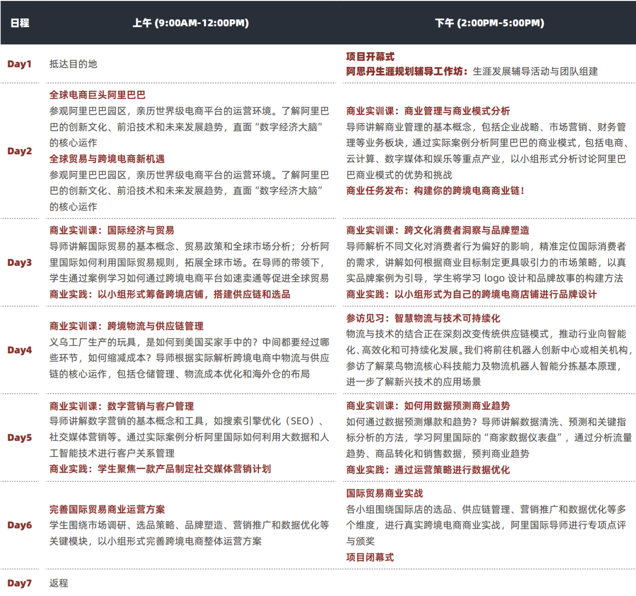Click 商业实践：通过运营策略进行数据优化
This screenshot has height=596, width=636.
[x=428, y=470]
